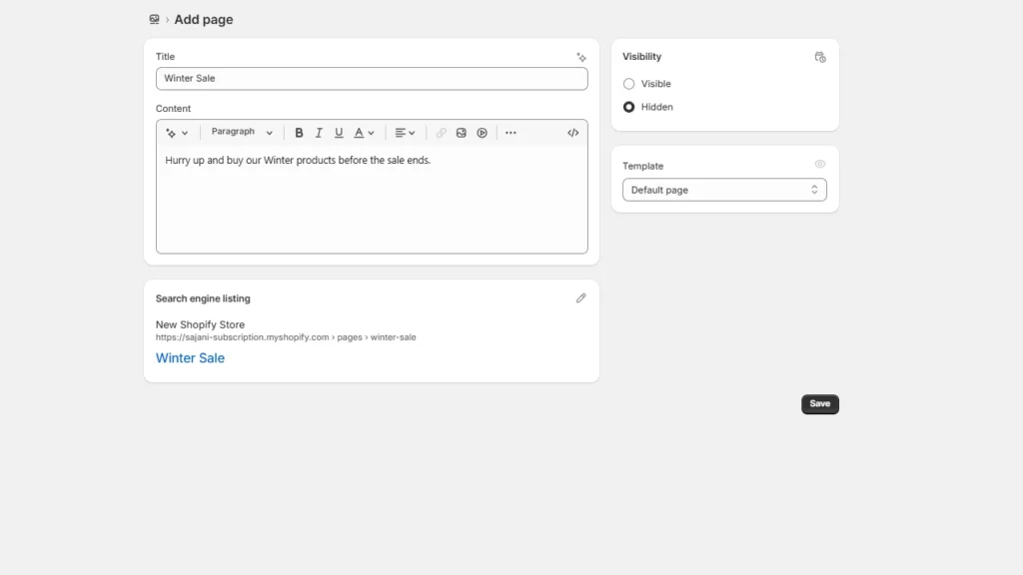Open the Winter Sale preview link

(x=190, y=357)
